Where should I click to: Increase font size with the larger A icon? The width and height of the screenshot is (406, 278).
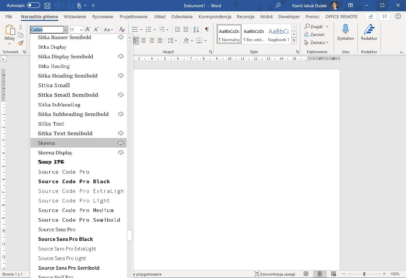pos(88,30)
